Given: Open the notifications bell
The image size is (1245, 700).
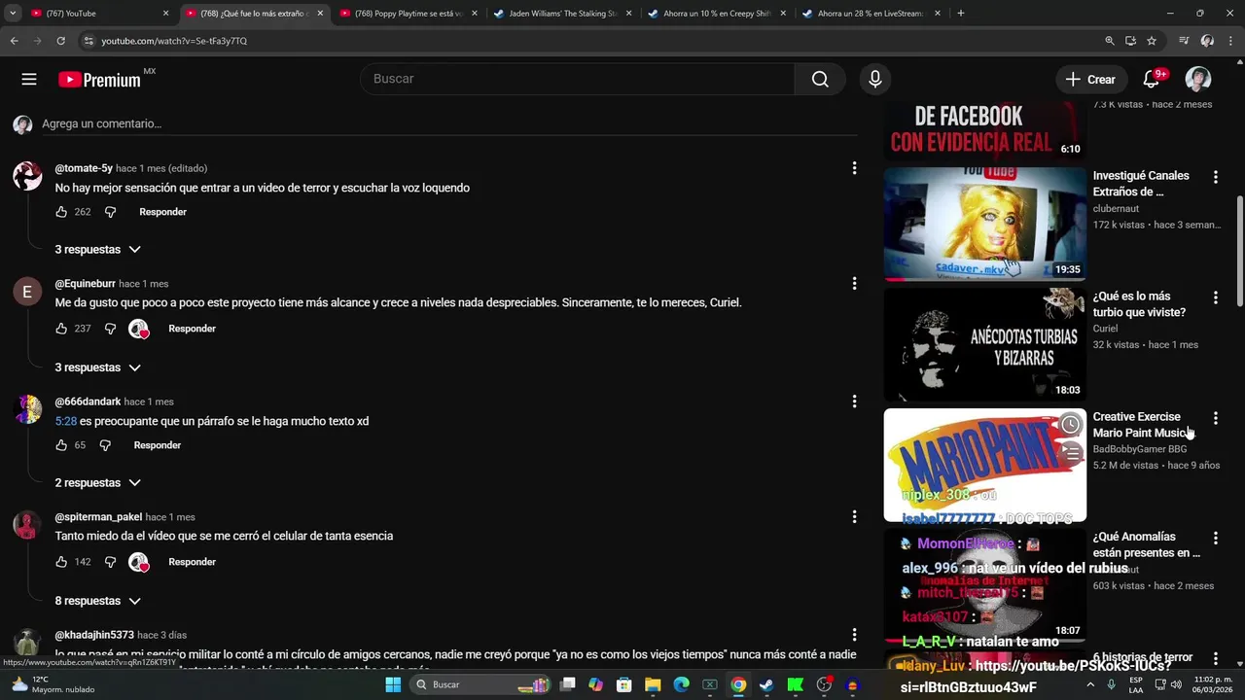Looking at the screenshot, I should pyautogui.click(x=1152, y=79).
